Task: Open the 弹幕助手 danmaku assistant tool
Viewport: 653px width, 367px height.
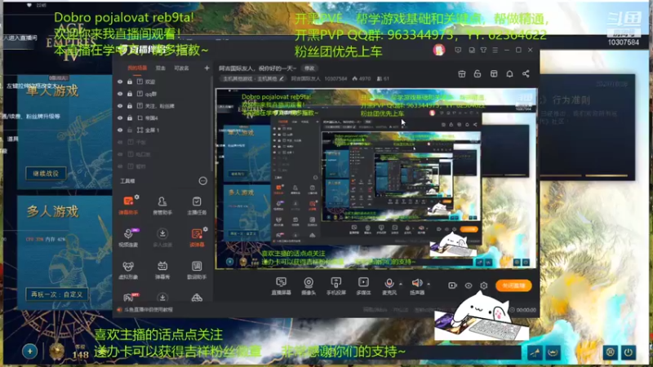Action: 128,205
